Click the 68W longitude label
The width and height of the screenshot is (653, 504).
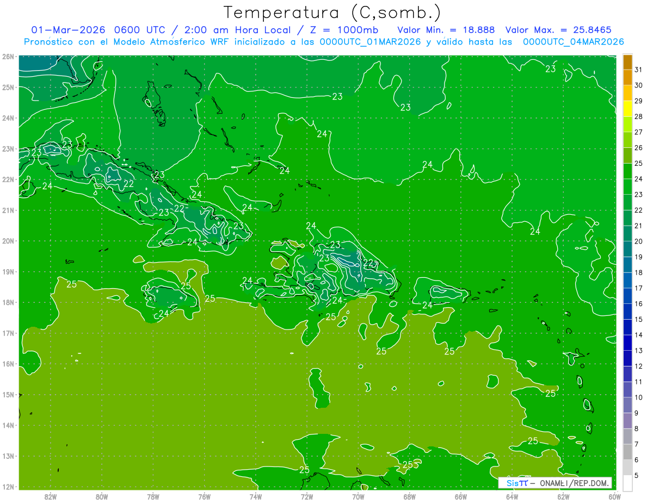(x=409, y=496)
